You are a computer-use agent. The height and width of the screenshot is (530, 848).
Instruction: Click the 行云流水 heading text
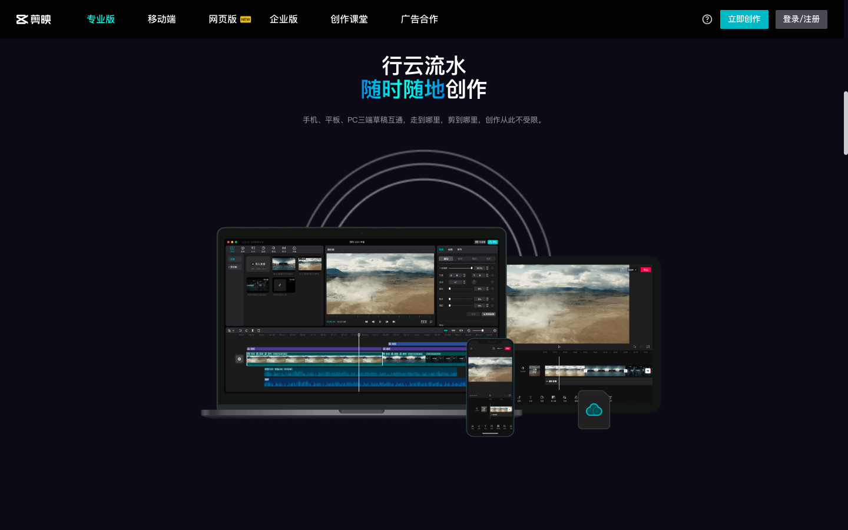click(424, 66)
